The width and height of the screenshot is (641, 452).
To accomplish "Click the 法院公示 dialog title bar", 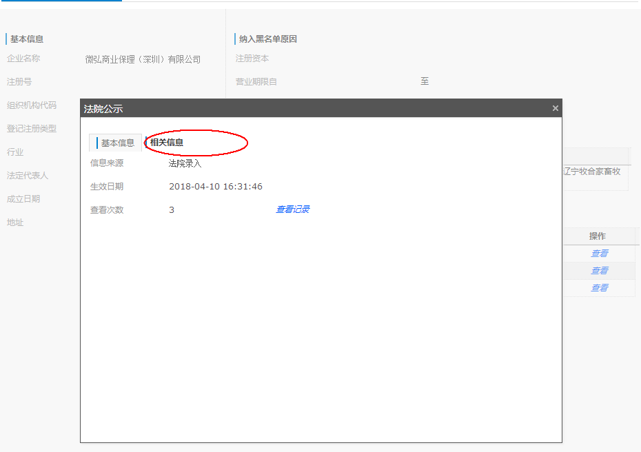I will [310, 108].
